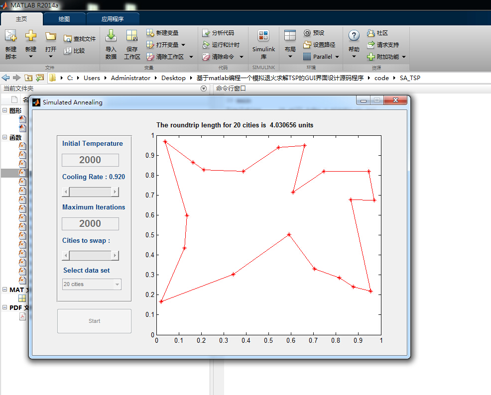491x395 pixels.
Task: Click the browse for folder icon
Action: [40, 78]
